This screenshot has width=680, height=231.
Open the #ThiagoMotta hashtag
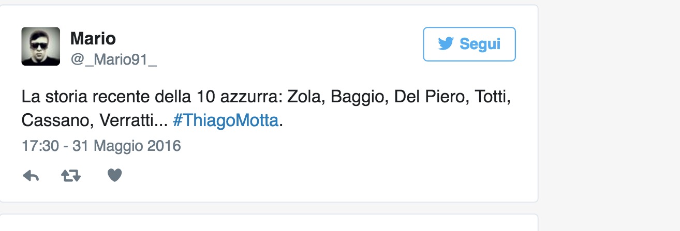click(225, 120)
